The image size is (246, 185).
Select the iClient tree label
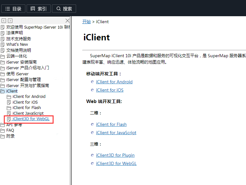(x=12, y=91)
